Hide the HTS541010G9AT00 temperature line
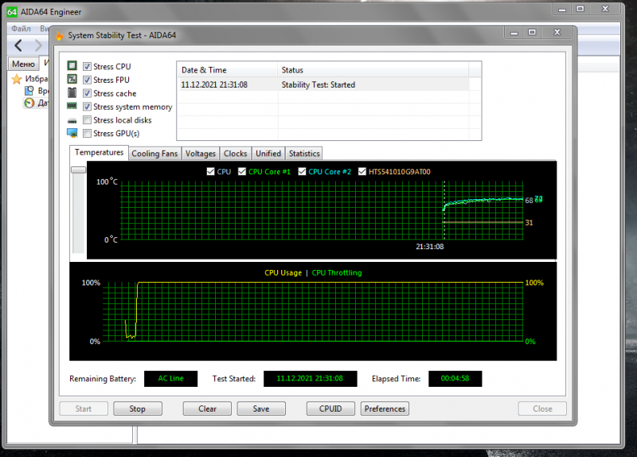 363,171
